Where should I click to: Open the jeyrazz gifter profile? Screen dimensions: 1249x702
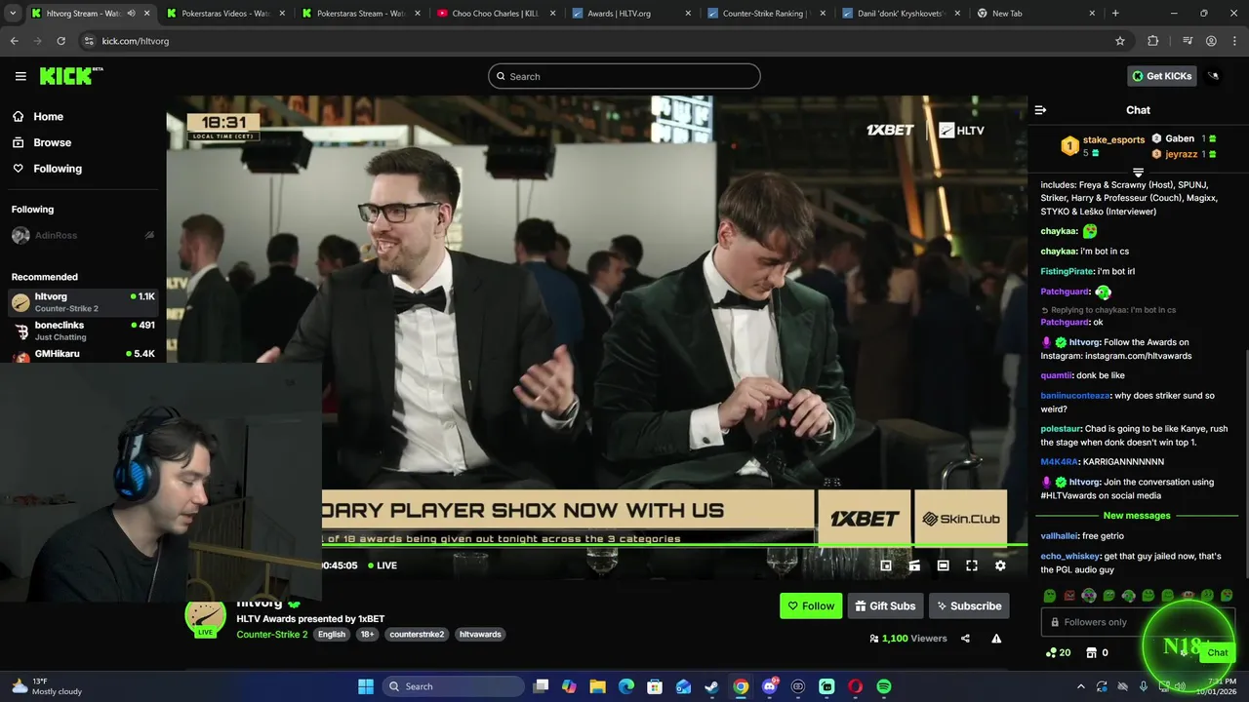pyautogui.click(x=1182, y=154)
